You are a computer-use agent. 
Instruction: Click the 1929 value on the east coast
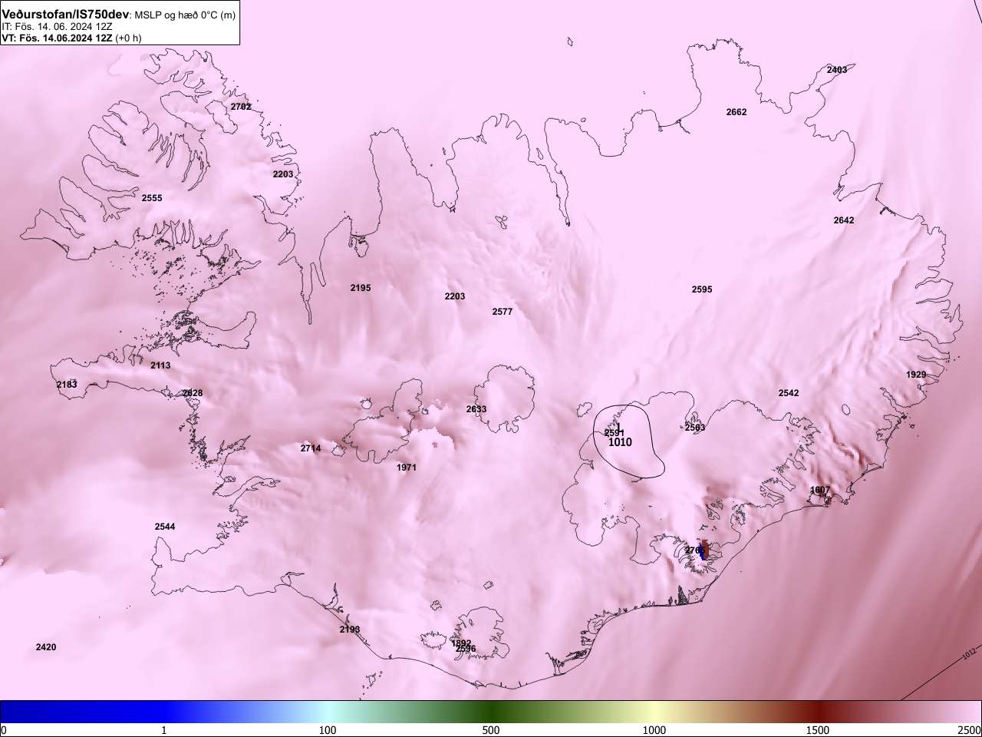[916, 375]
